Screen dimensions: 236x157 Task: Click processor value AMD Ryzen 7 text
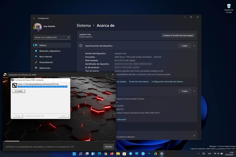(138, 57)
